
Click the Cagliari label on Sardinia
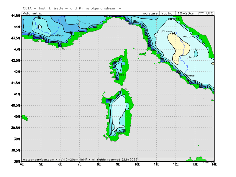119,132
